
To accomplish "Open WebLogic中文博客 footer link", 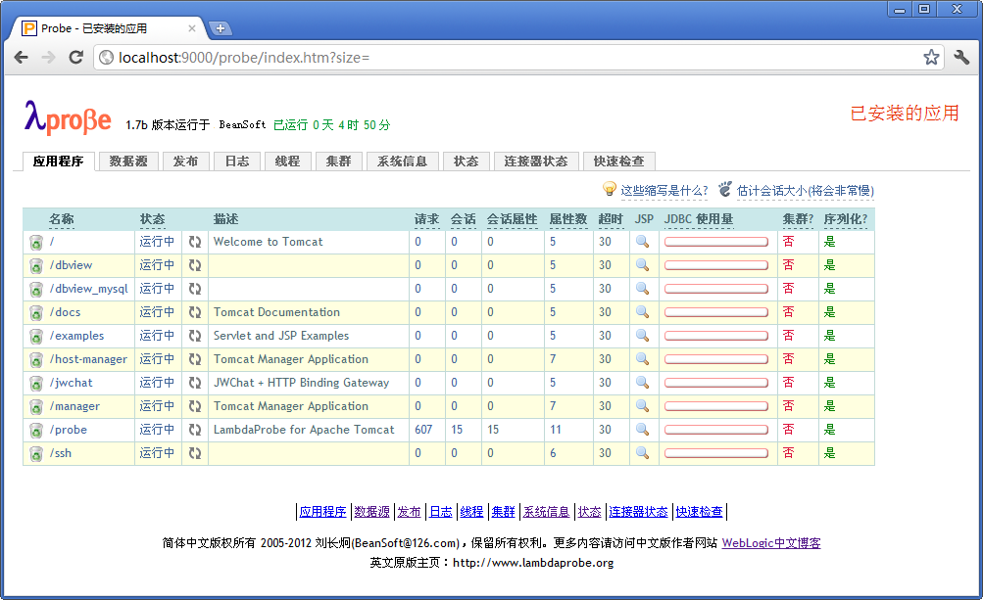I will (771, 543).
